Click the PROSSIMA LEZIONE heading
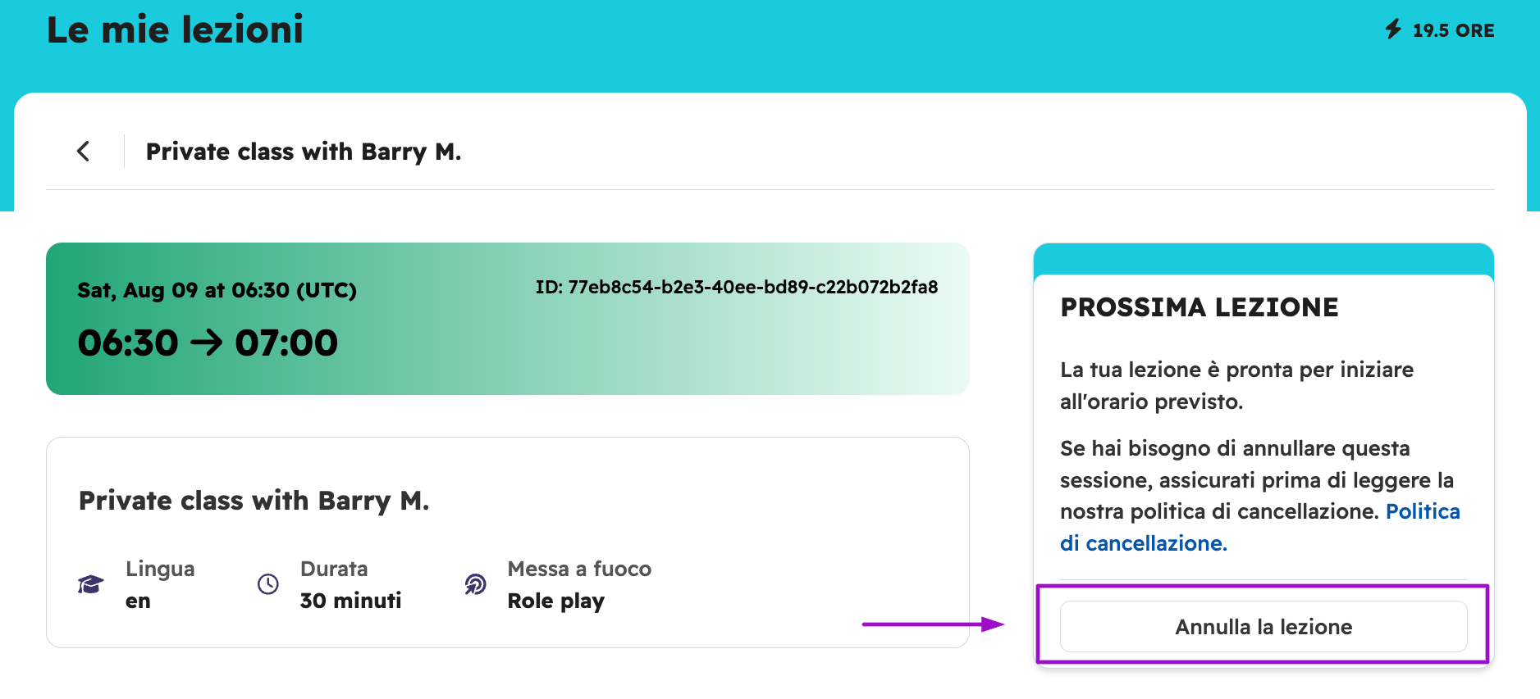This screenshot has width=1540, height=699. point(1199,307)
